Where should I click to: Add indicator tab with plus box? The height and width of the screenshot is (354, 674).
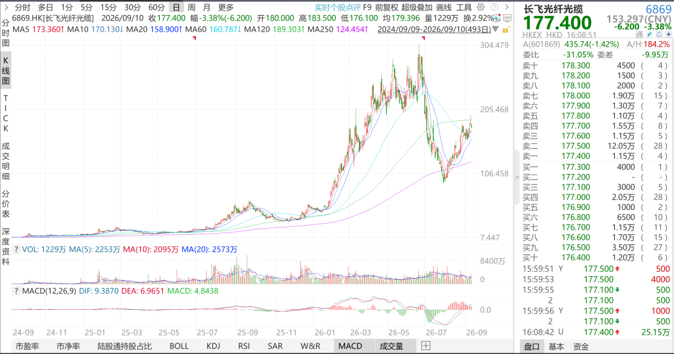click(426, 346)
